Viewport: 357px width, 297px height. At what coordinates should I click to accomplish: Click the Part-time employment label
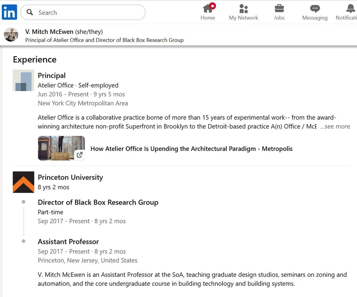pyautogui.click(x=50, y=212)
